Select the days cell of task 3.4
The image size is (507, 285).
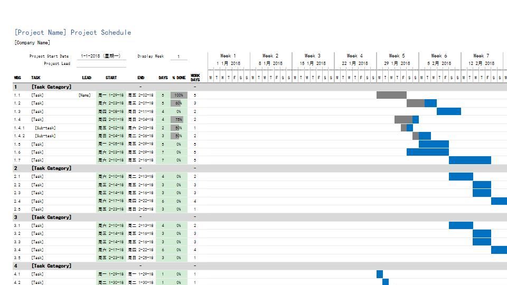(163, 250)
